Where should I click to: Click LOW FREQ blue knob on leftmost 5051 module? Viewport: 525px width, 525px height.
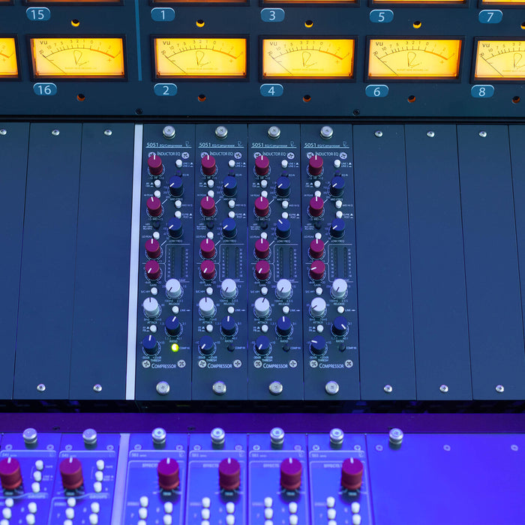tap(175, 228)
